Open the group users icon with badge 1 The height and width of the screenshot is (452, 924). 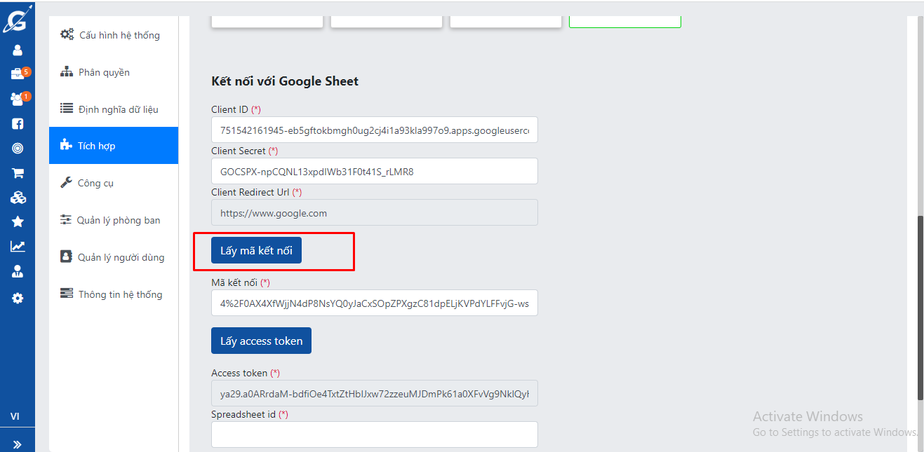(18, 100)
